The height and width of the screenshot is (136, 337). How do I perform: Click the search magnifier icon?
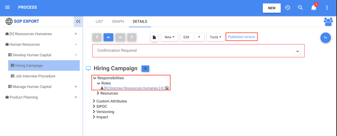point(301,8)
